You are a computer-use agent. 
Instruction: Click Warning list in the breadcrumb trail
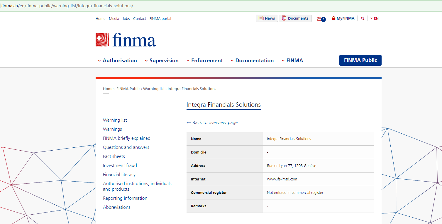154,89
